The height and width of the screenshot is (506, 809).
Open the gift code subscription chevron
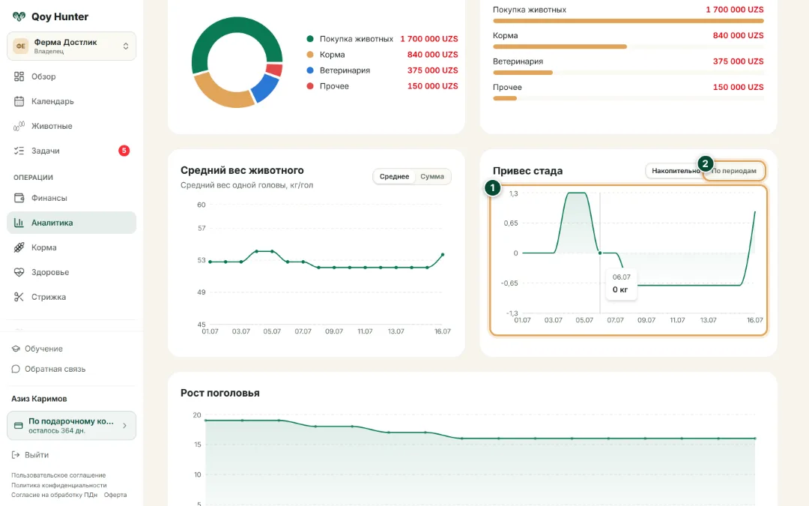pos(124,426)
